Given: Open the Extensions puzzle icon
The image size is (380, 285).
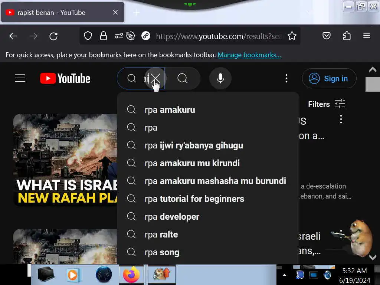Looking at the screenshot, I should (x=347, y=36).
